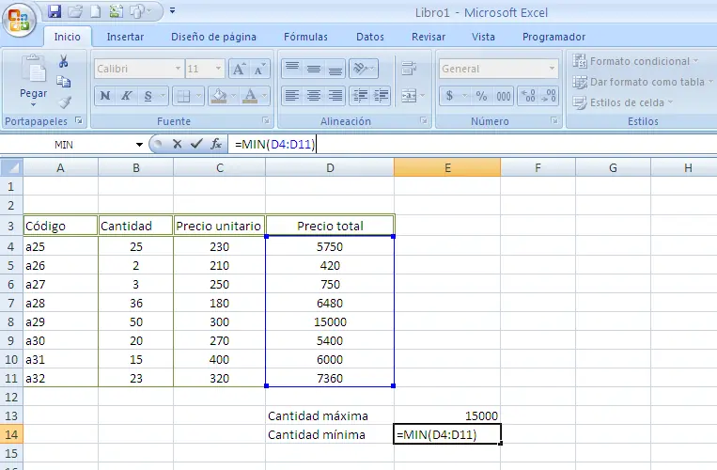Expand the name box dropdown showing MIN
The width and height of the screenshot is (717, 470).
139,144
